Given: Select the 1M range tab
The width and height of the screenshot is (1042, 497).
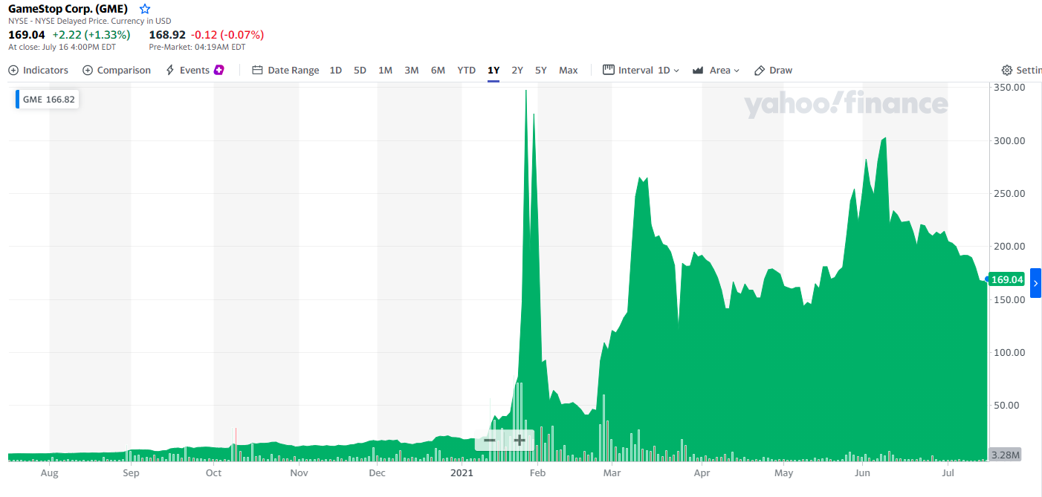Looking at the screenshot, I should click(385, 70).
